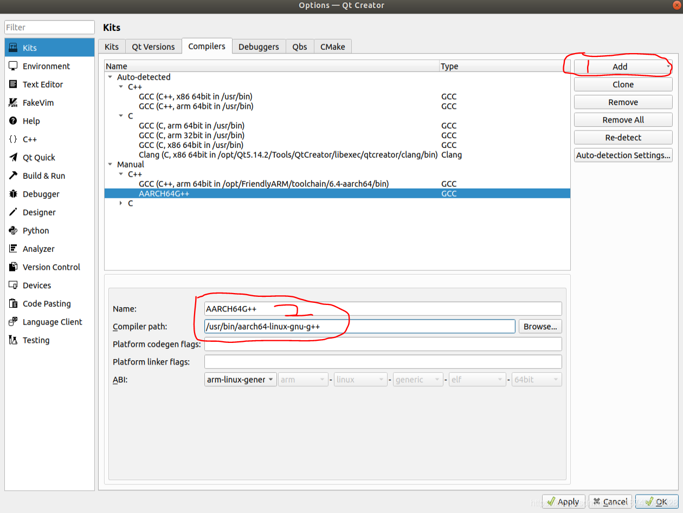Select the FriendlyARM toolchain GCC compiler

click(337, 184)
